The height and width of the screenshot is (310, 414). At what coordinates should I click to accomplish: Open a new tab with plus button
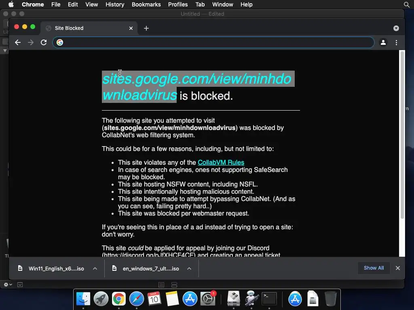tap(146, 28)
